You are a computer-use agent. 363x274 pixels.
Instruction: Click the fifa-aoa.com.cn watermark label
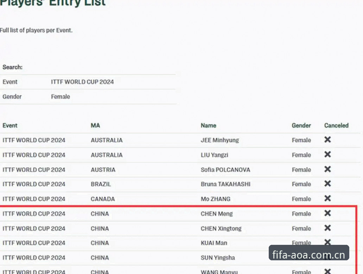coord(309,253)
